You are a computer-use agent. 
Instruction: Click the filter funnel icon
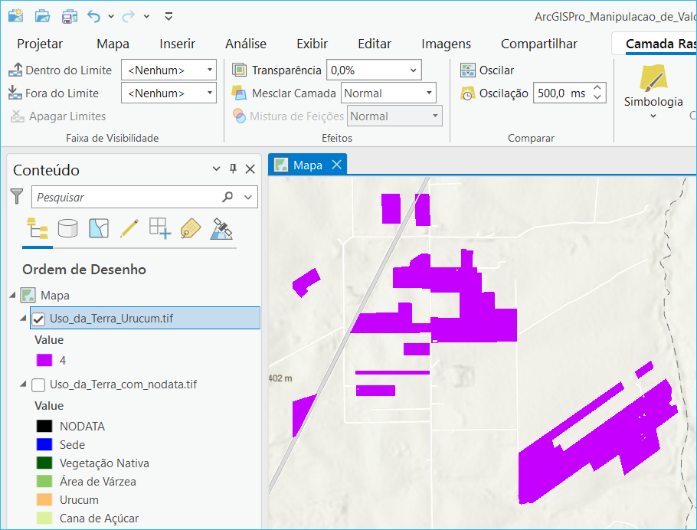17,196
